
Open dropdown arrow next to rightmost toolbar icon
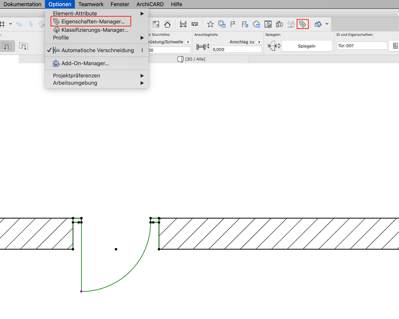pyautogui.click(x=327, y=24)
